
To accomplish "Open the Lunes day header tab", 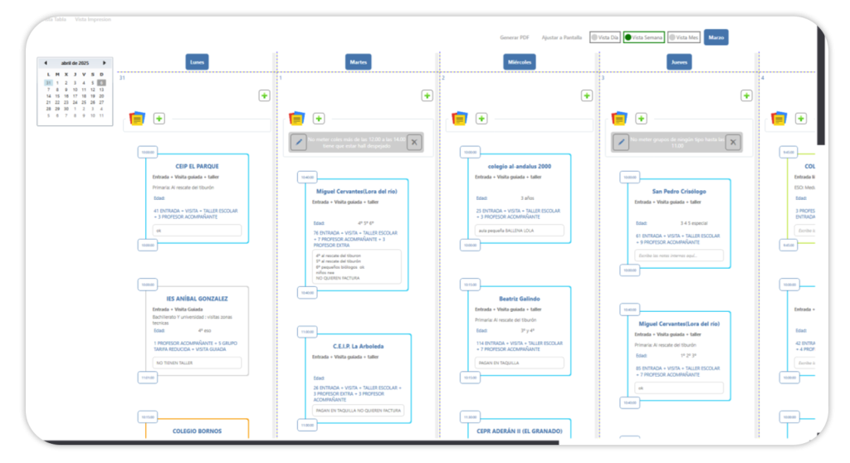I will 198,61.
